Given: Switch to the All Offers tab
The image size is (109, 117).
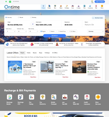Looking at the screenshot, I should 55,53.
